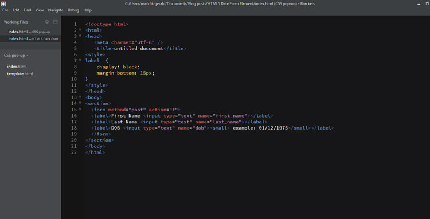The width and height of the screenshot is (430, 219).
Task: Open index.html in the project file tree
Action: click(17, 67)
